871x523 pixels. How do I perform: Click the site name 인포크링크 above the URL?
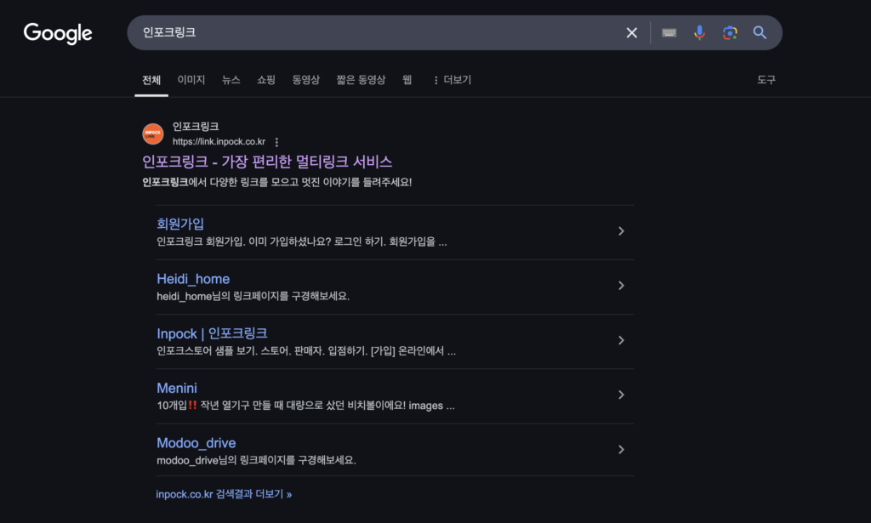click(x=196, y=127)
